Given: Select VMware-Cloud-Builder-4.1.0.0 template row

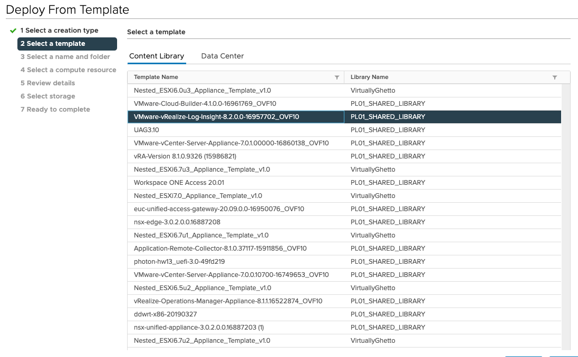Looking at the screenshot, I should pyautogui.click(x=205, y=104).
